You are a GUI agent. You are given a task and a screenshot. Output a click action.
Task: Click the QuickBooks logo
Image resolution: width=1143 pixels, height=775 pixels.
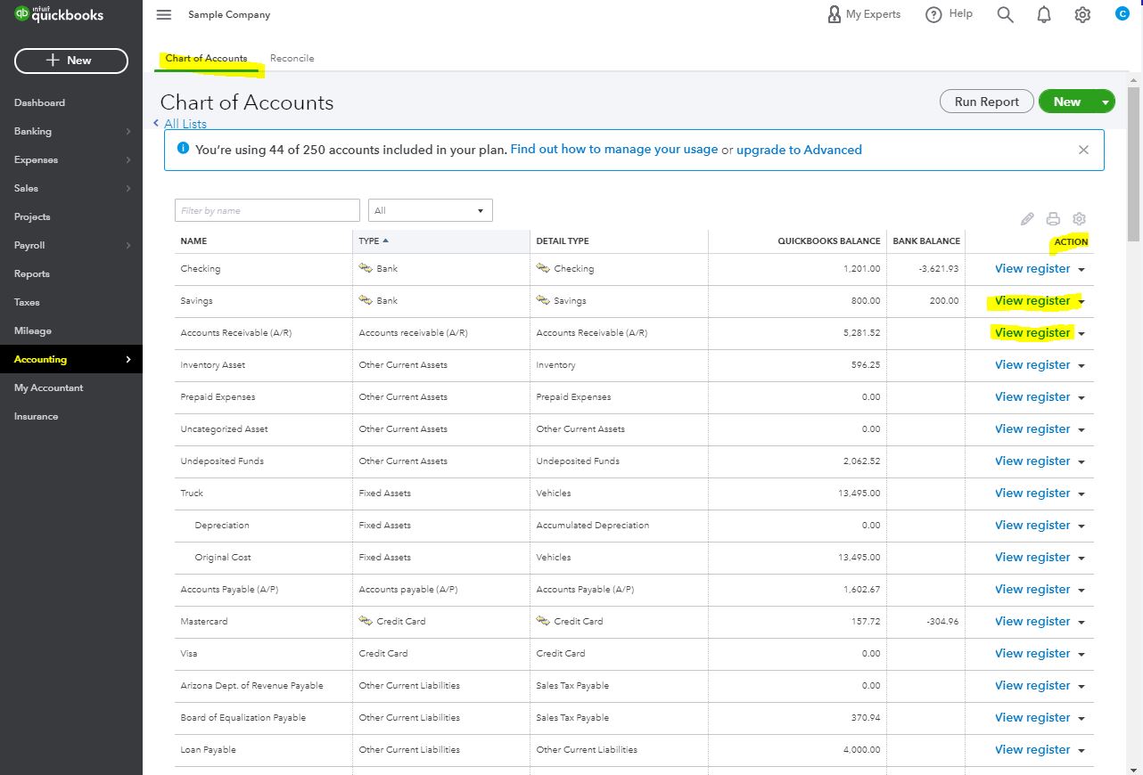tap(59, 14)
